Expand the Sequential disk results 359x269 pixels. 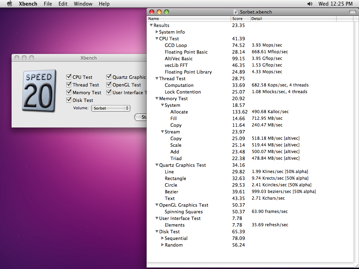162,238
